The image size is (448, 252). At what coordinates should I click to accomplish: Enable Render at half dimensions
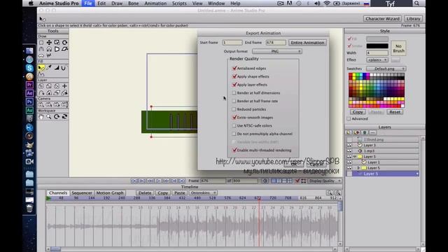click(234, 93)
